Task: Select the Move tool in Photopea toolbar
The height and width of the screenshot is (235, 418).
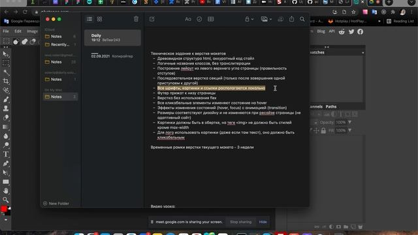Action: click(6, 54)
